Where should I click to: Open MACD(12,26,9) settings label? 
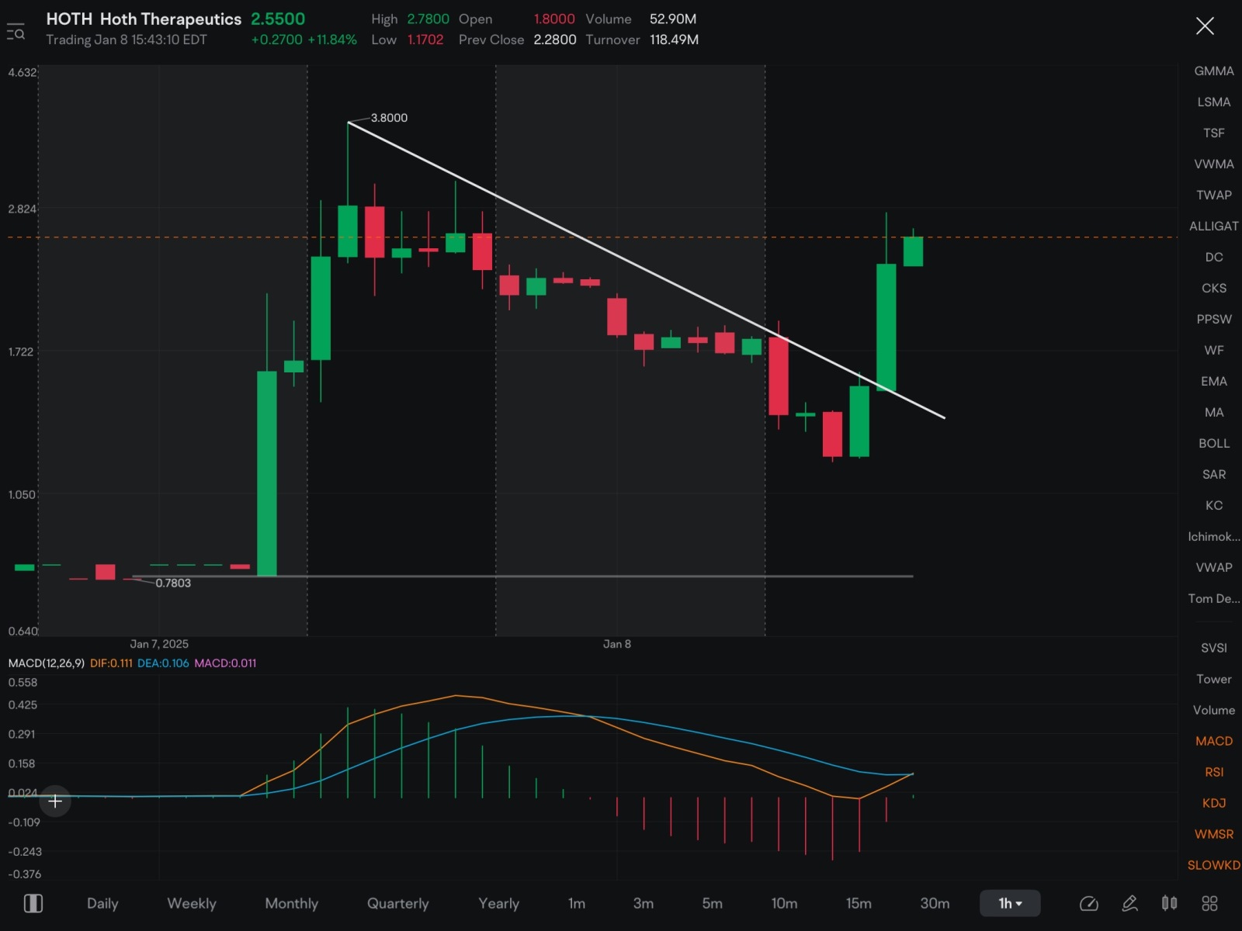pyautogui.click(x=46, y=663)
